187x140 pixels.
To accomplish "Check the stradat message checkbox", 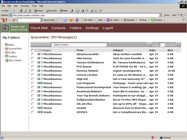I will (33, 108).
